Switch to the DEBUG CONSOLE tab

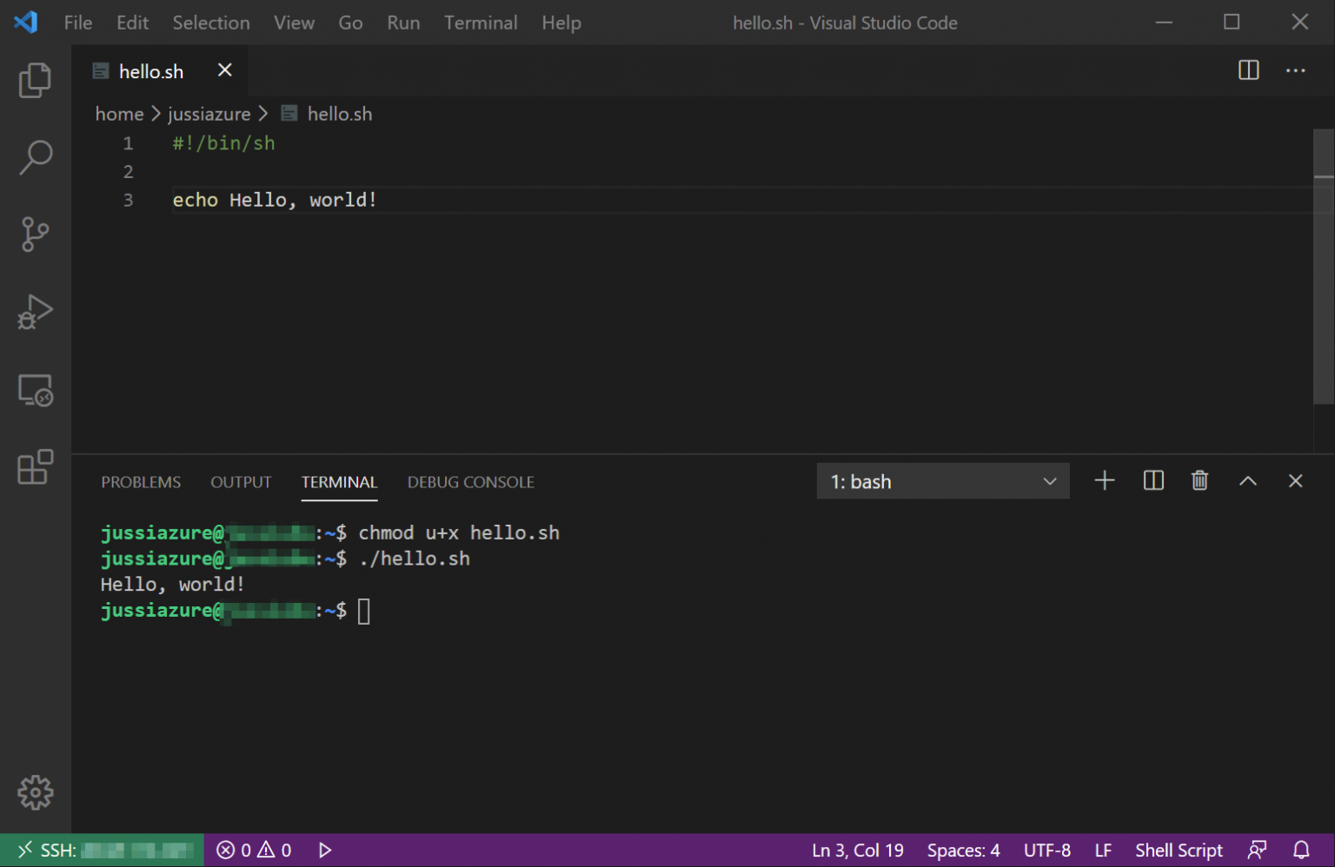click(470, 482)
